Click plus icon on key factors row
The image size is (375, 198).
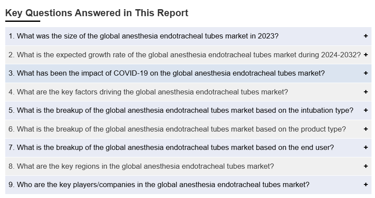pos(366,92)
